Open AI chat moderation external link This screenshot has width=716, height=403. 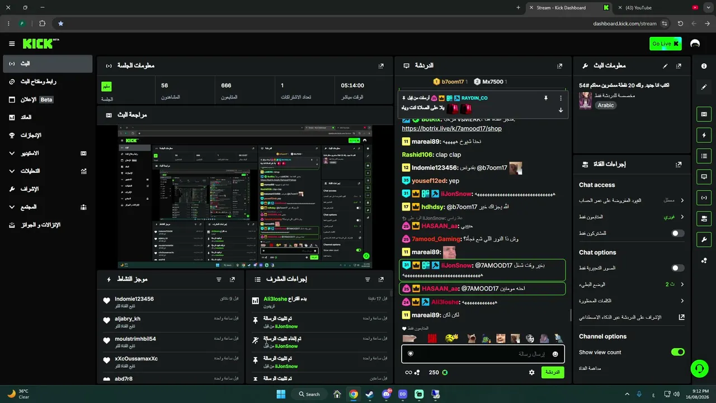click(x=681, y=317)
